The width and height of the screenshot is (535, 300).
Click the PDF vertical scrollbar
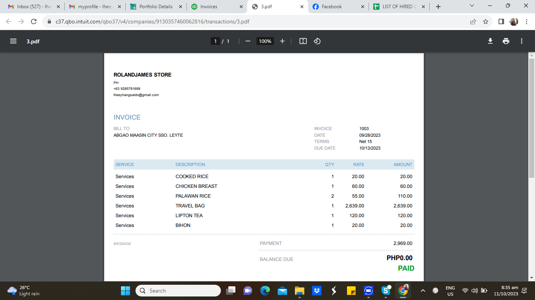point(531,118)
